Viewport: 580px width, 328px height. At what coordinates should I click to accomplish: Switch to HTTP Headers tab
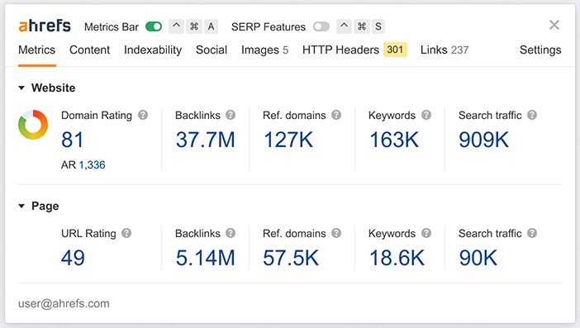pyautogui.click(x=354, y=50)
